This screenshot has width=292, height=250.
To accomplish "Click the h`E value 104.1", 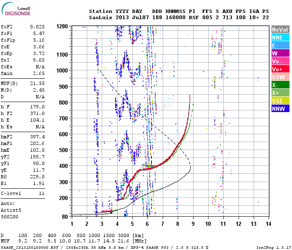I will tap(37, 120).
